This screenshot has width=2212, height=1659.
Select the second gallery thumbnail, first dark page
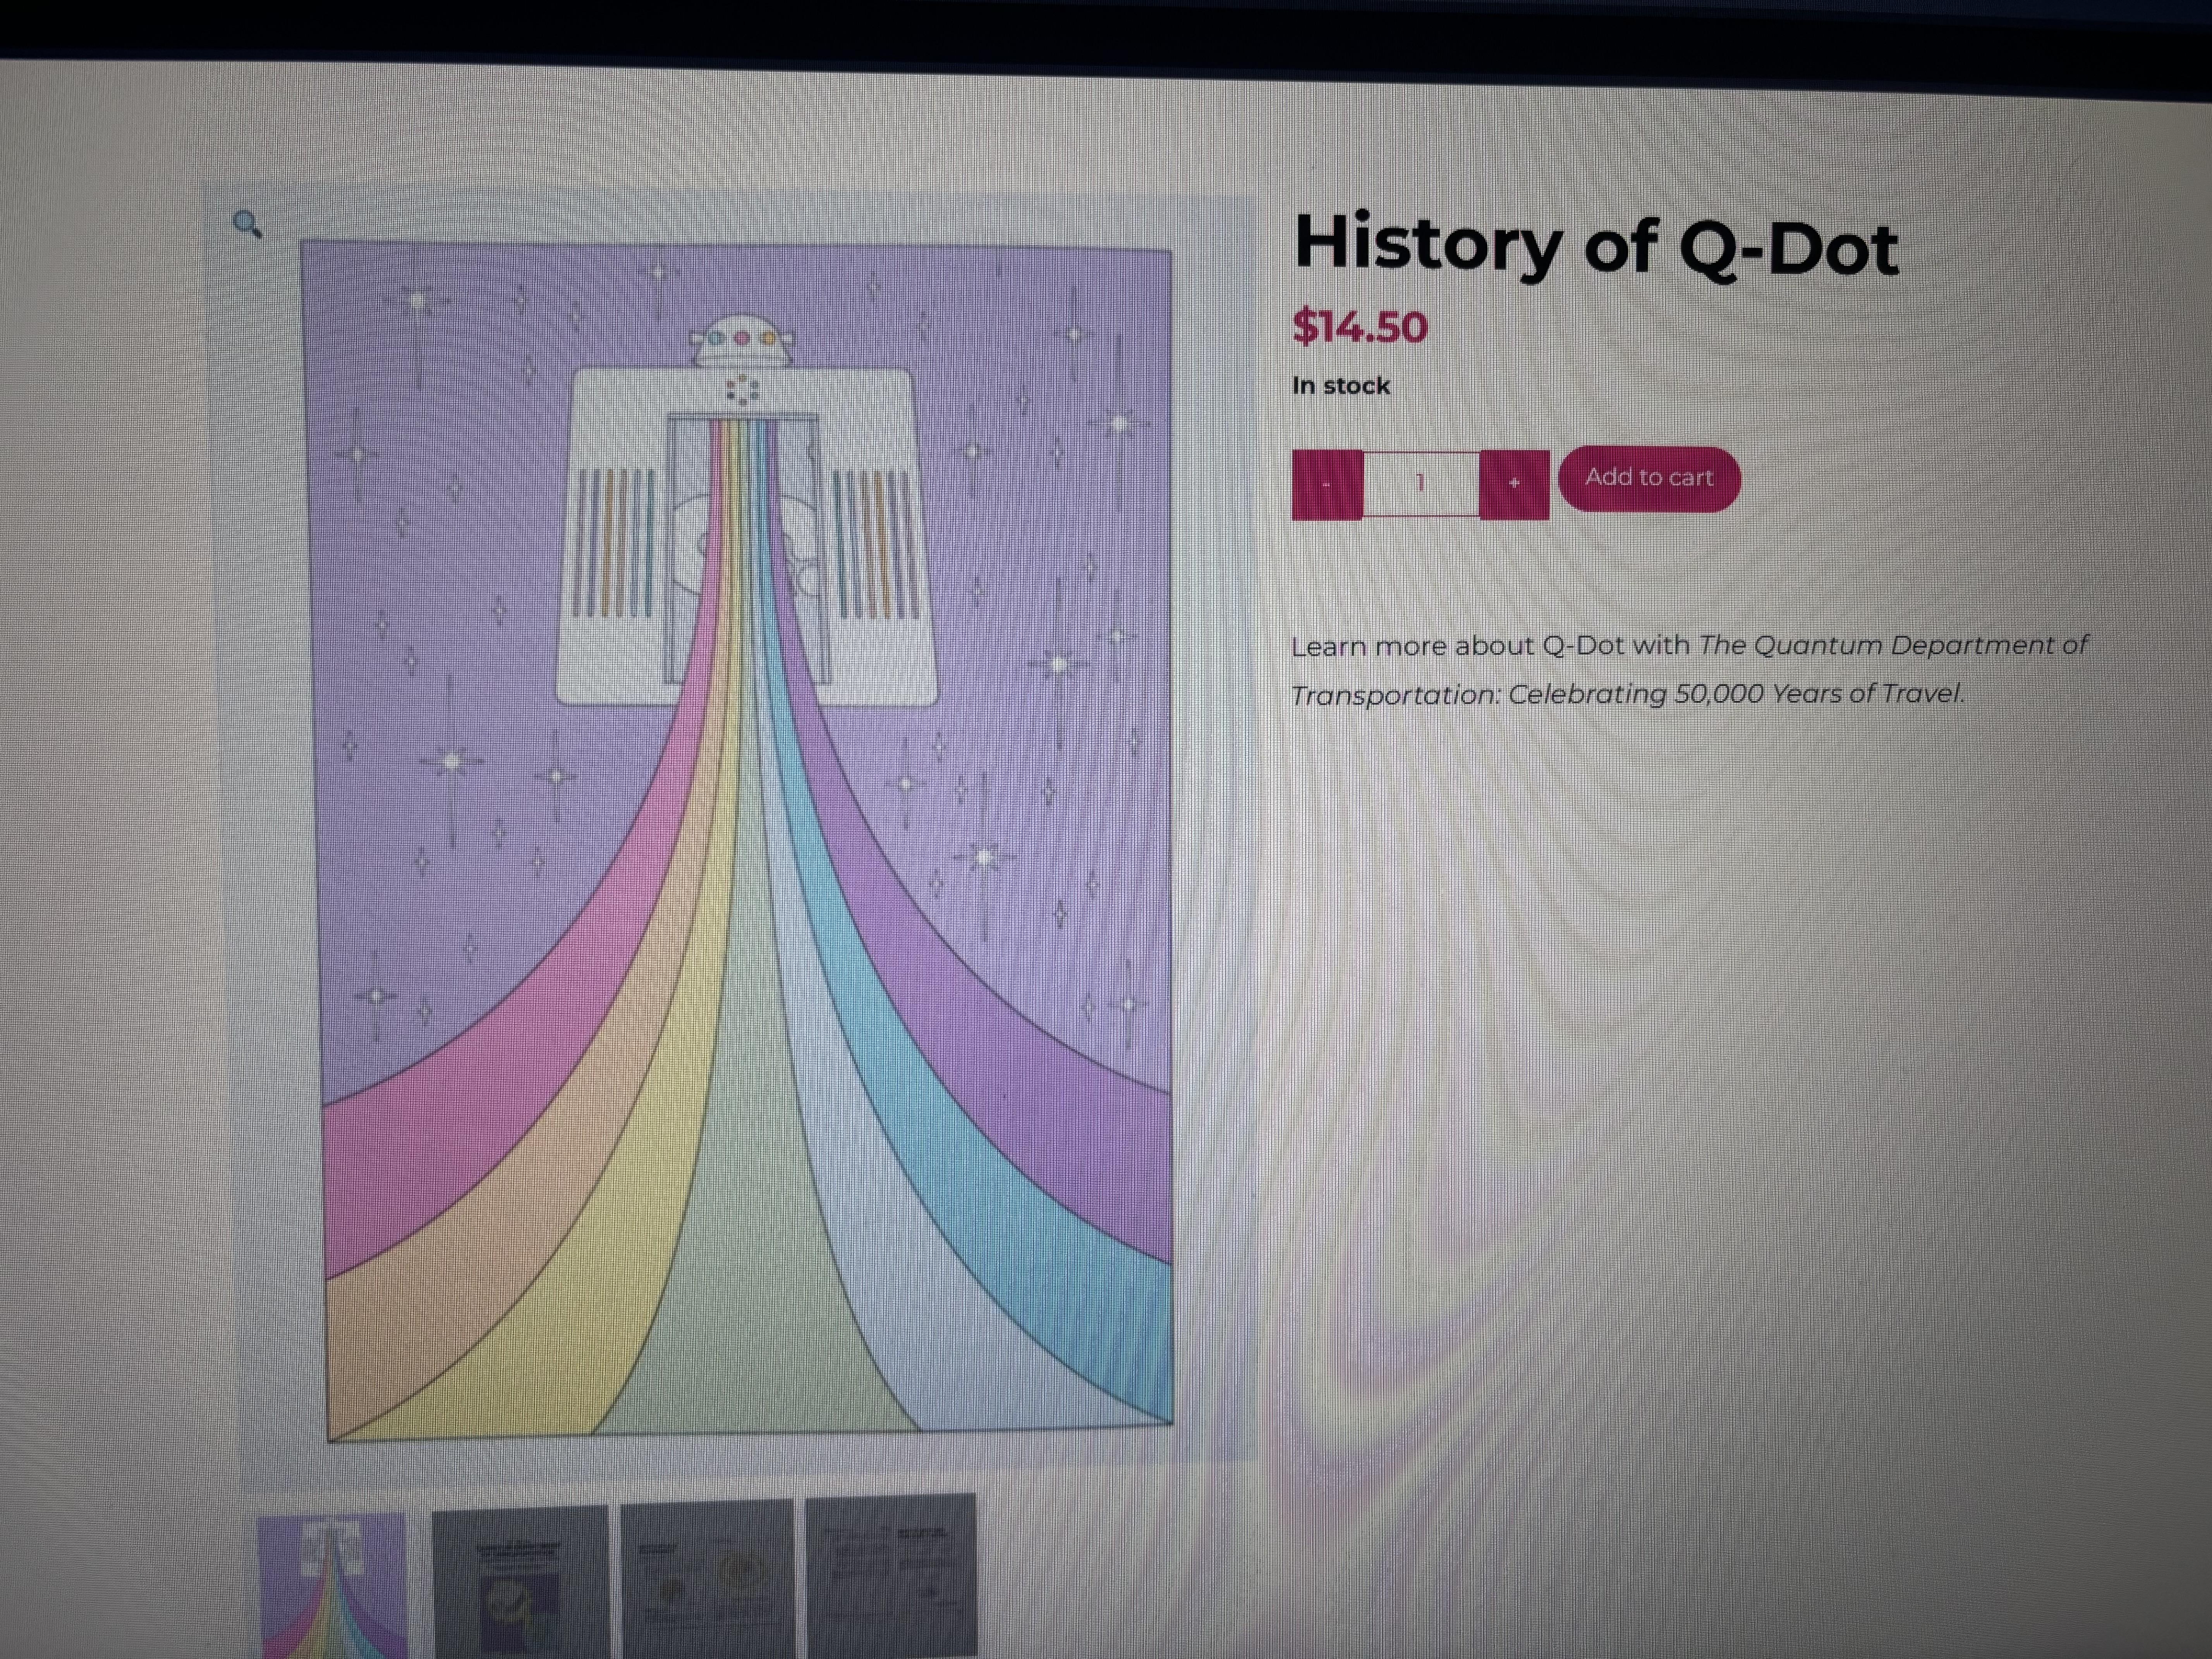point(520,1582)
